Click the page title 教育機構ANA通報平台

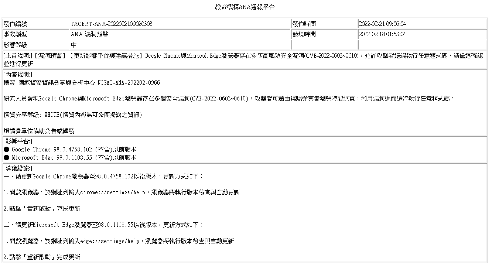point(245,7)
